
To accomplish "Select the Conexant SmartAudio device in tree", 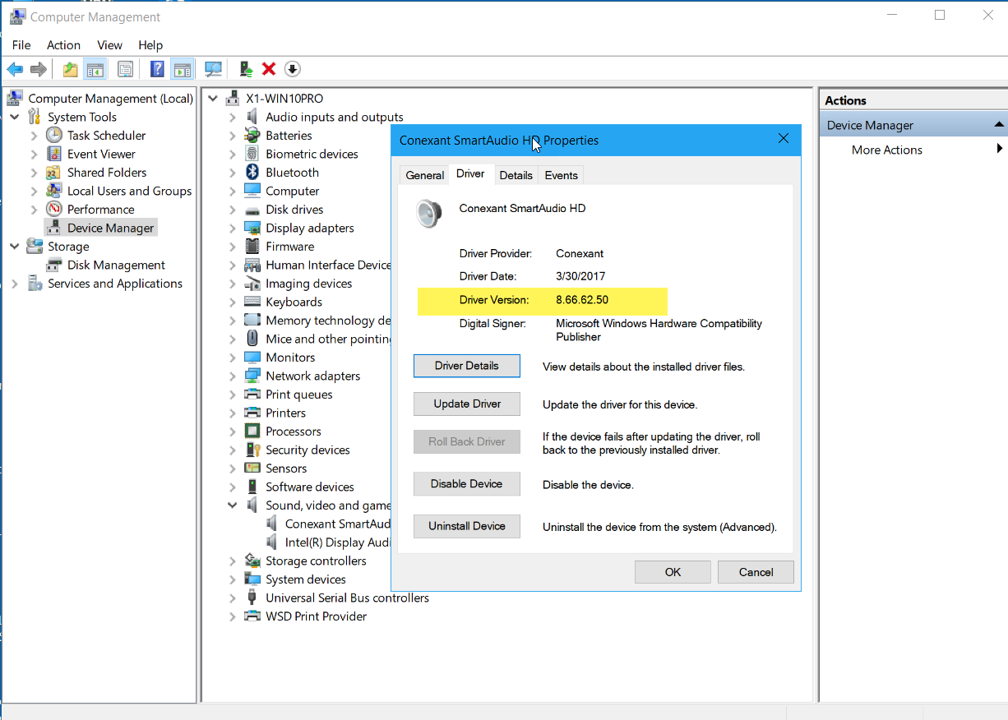I will pyautogui.click(x=338, y=524).
